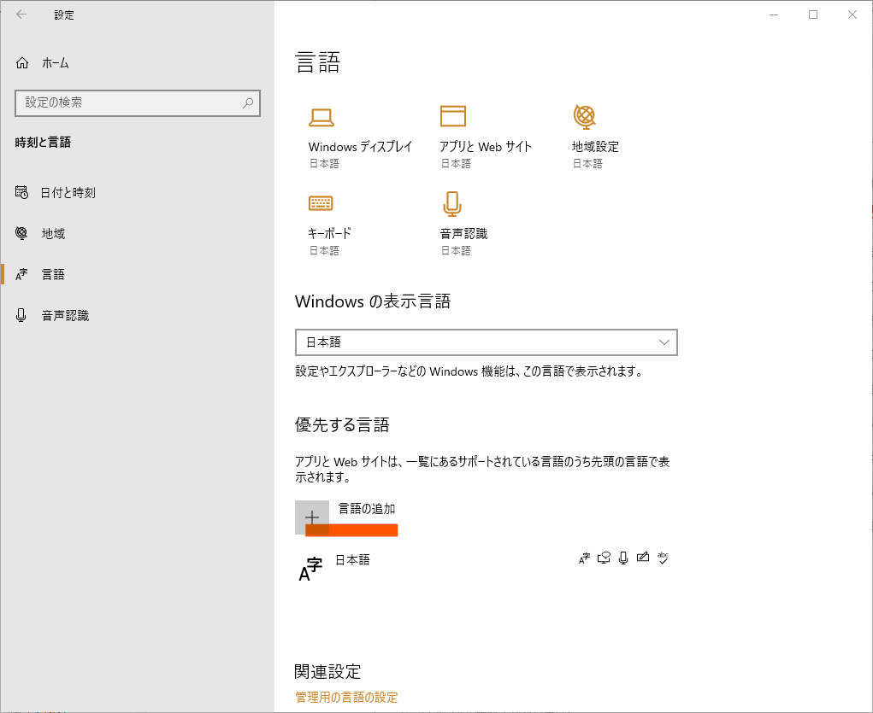Focus the 設定の検索 search box
This screenshot has width=873, height=713.
(x=138, y=102)
